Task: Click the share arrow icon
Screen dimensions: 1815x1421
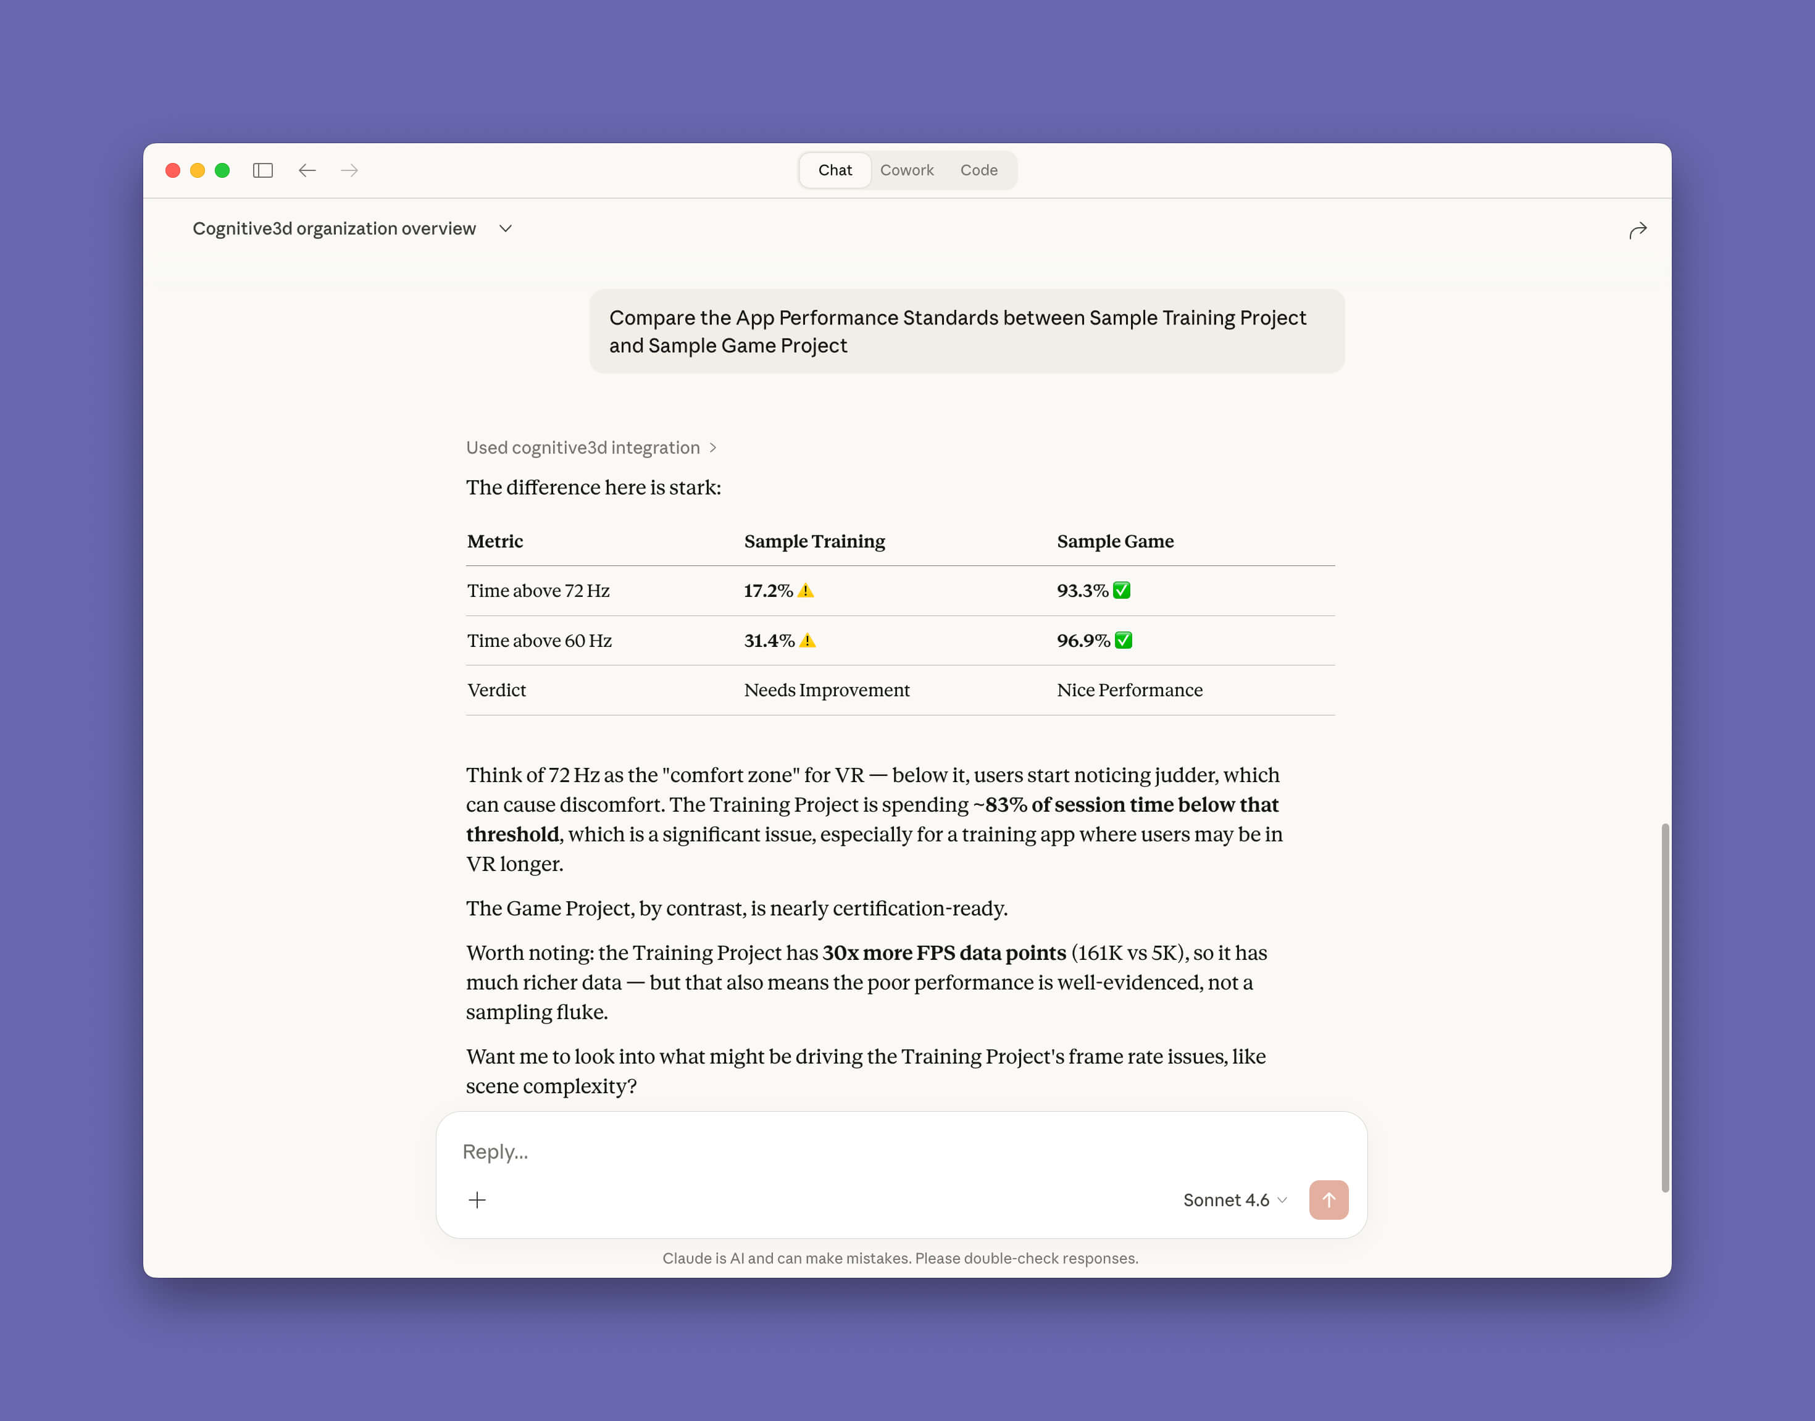Action: (x=1637, y=230)
